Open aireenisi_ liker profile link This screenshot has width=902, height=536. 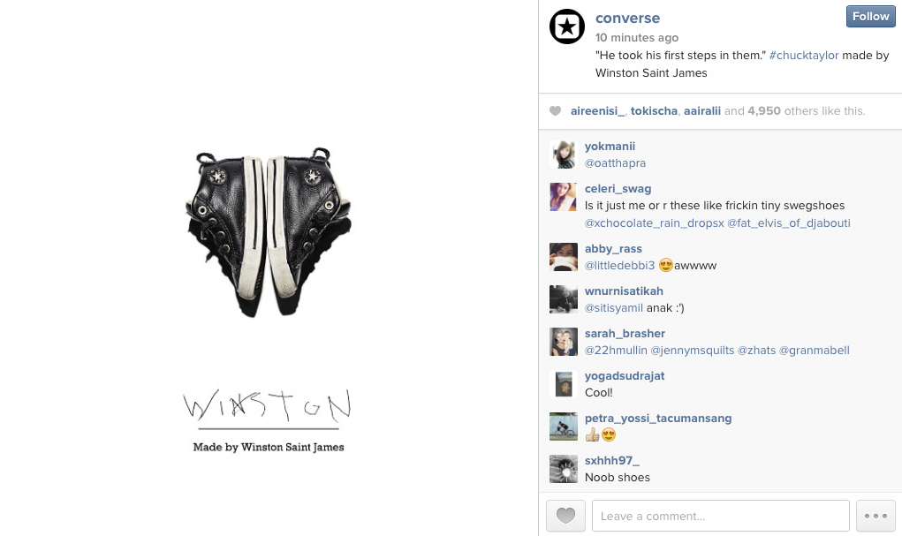pyautogui.click(x=597, y=111)
